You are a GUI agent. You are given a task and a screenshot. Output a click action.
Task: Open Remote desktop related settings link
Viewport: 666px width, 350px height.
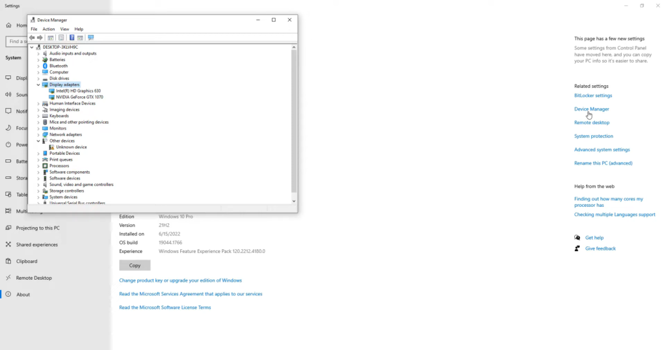point(592,123)
